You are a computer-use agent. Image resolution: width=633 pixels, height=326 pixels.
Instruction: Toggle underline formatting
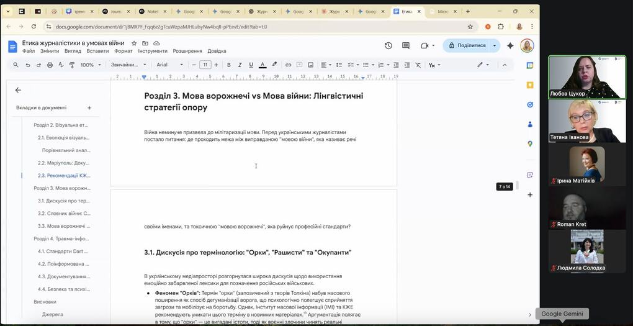coord(251,65)
